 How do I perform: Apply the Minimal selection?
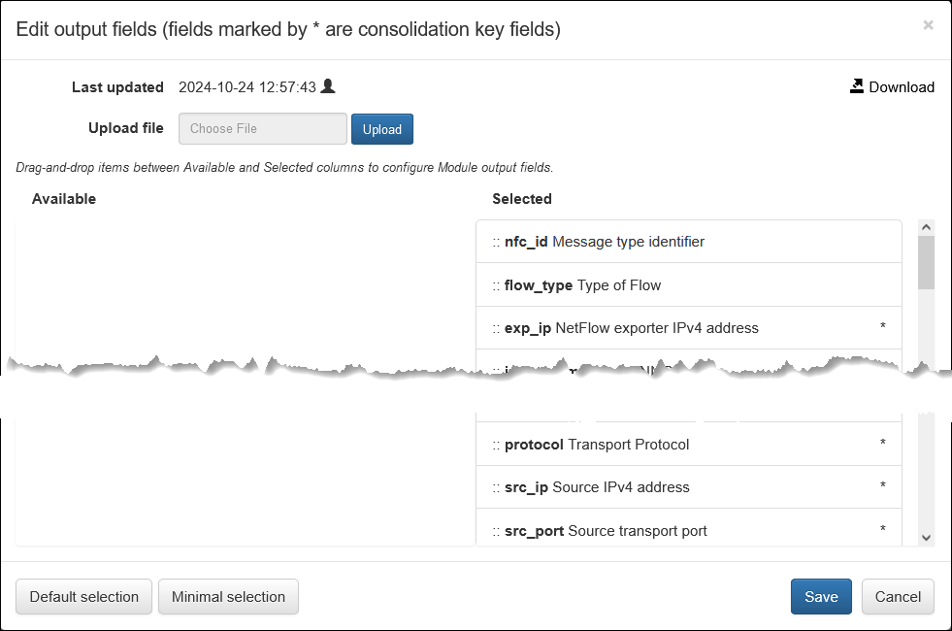pos(228,597)
